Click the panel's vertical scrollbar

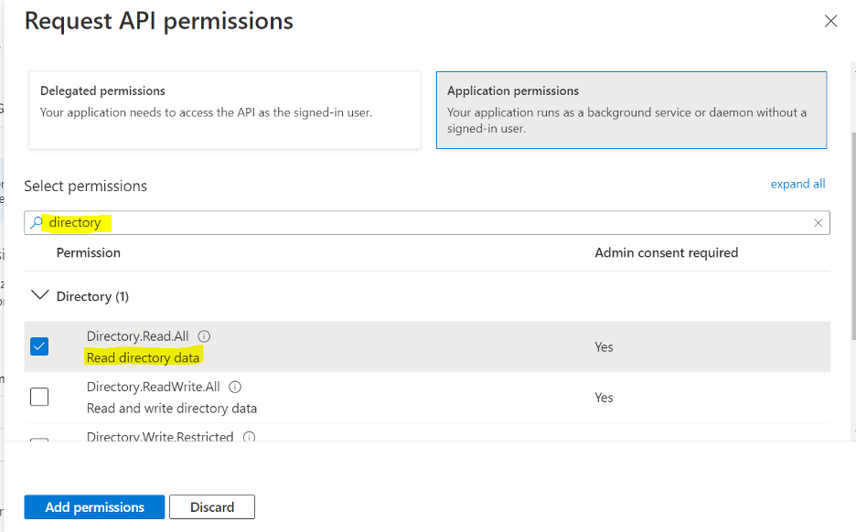click(851, 229)
